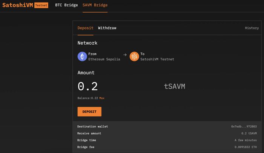Click the orange DEPOSIT button

[89, 112]
